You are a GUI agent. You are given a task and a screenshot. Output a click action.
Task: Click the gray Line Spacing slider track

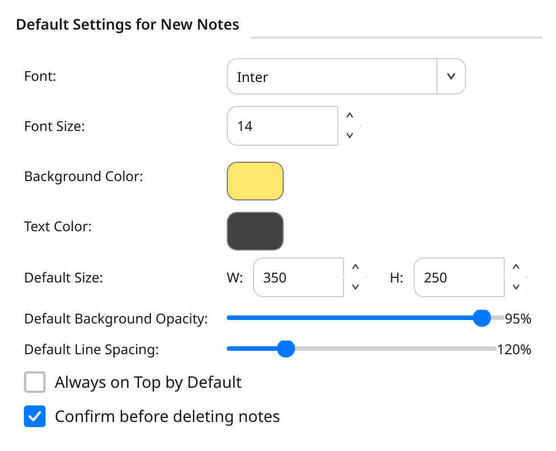point(395,348)
